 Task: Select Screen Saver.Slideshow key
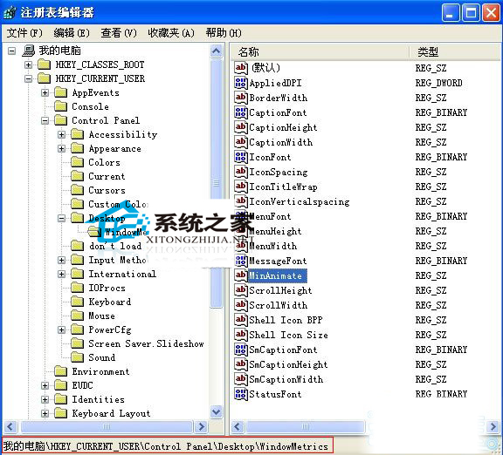(146, 343)
